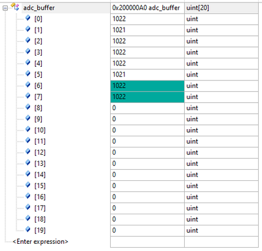262x251 pixels.
Task: Click the blue diamond icon for [2]
Action: coord(28,40)
